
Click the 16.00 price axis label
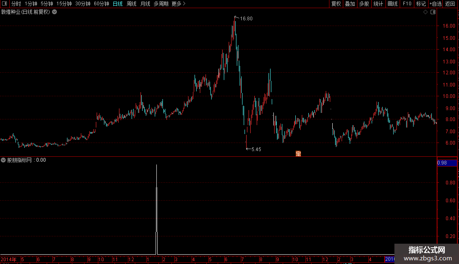(449, 26)
